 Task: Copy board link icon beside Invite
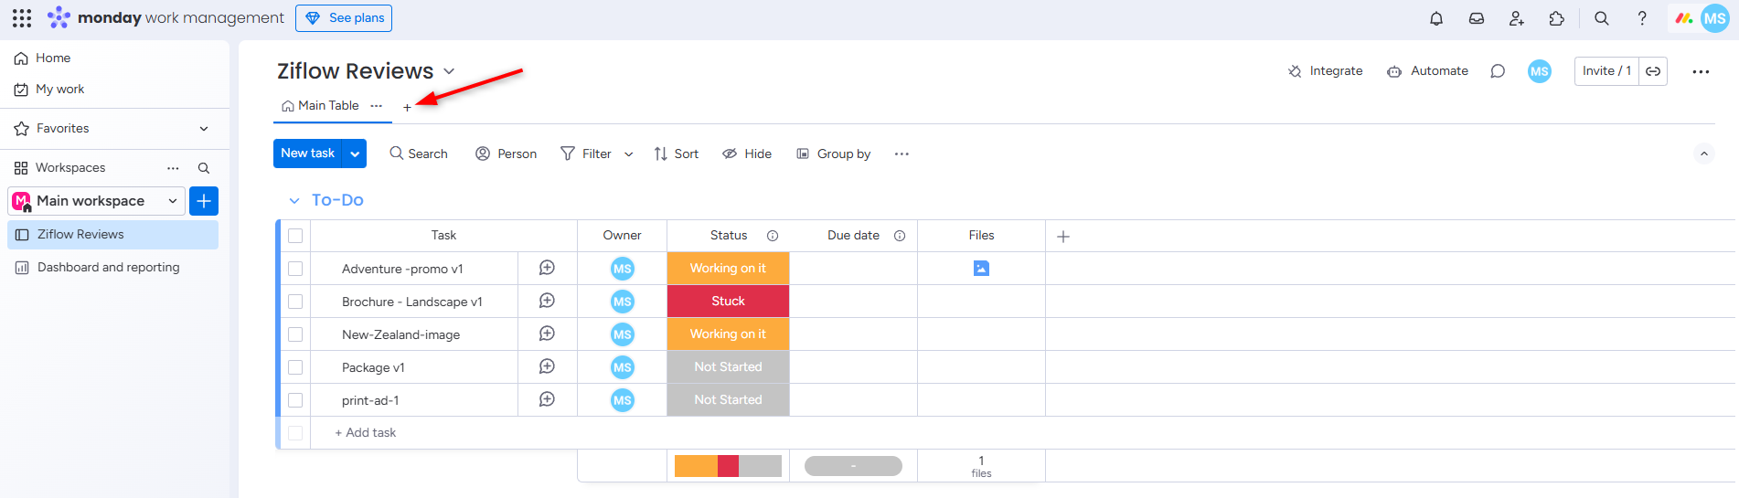tap(1653, 71)
